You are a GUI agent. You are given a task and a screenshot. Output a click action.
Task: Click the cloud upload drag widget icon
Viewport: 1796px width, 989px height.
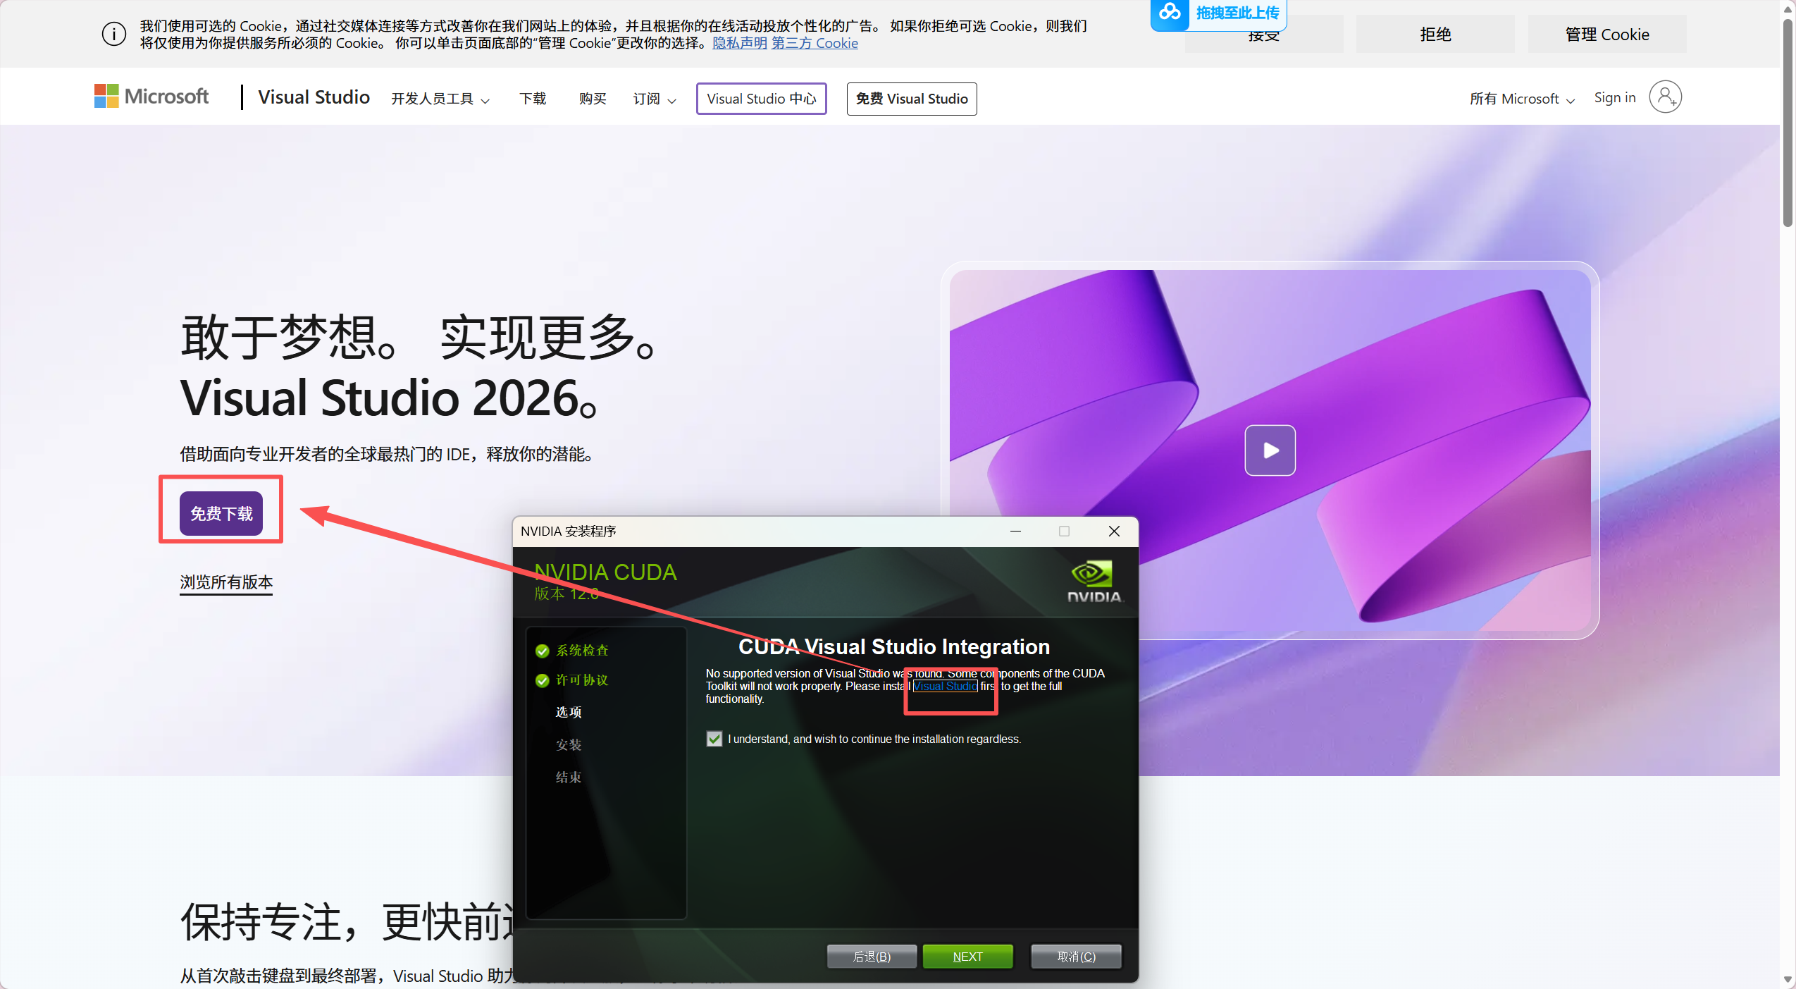(x=1170, y=13)
